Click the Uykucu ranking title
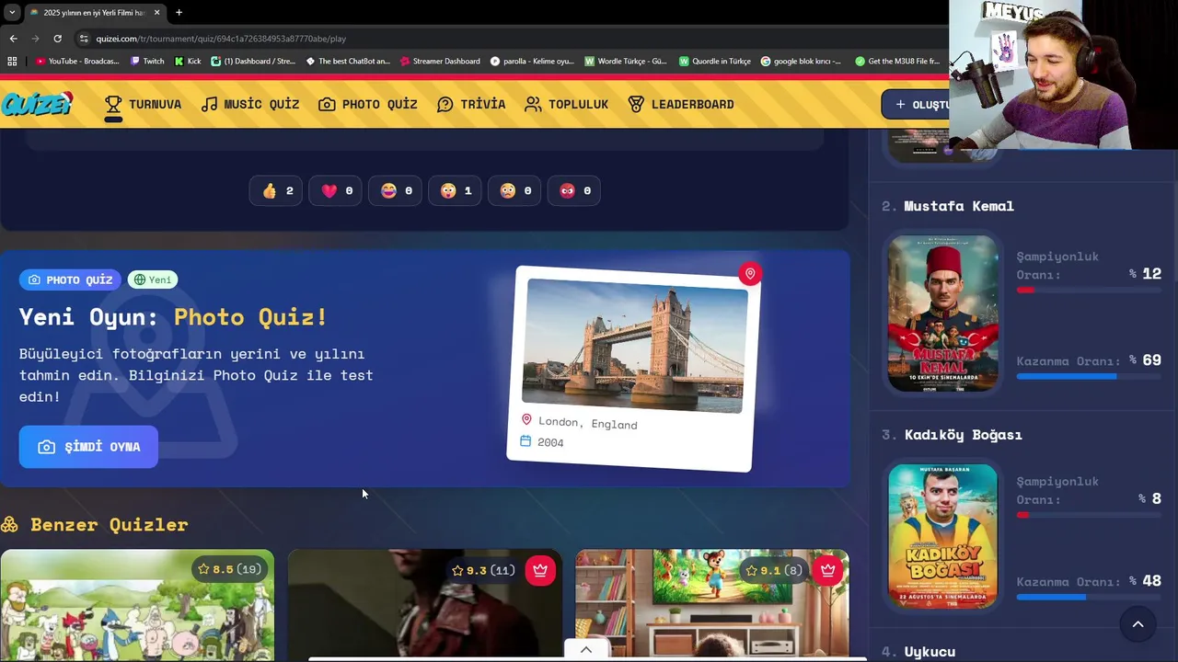 [930, 652]
